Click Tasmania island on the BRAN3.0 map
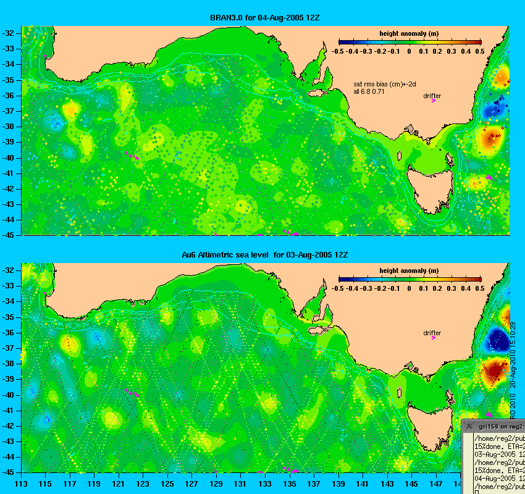Screen dimensions: 525x494 tap(432, 191)
